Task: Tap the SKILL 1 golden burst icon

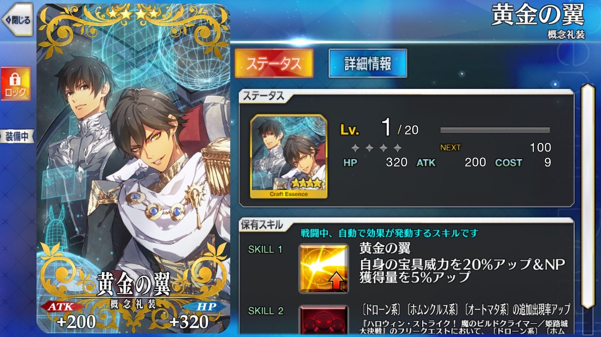Action: 323,268
